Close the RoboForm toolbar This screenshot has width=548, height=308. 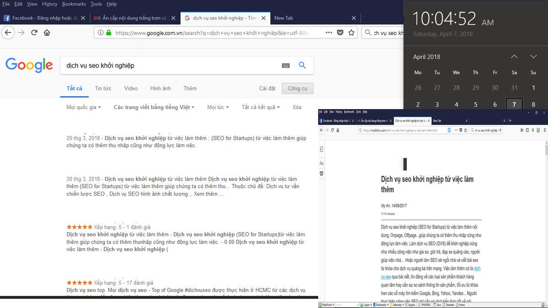(542, 305)
